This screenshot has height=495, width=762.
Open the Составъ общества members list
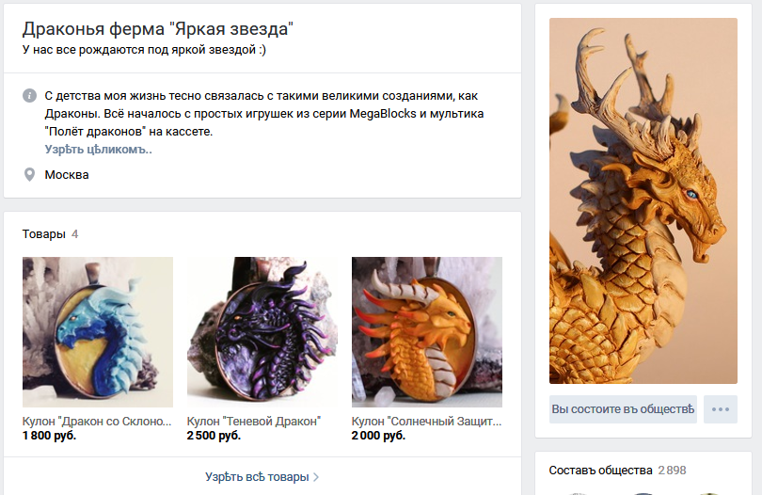coord(600,471)
